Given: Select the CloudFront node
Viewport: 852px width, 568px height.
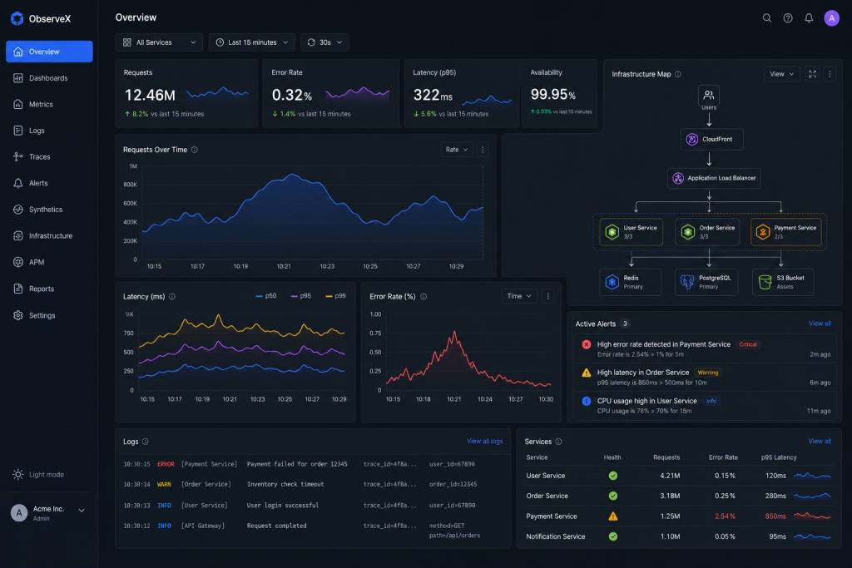Looking at the screenshot, I should (711, 139).
